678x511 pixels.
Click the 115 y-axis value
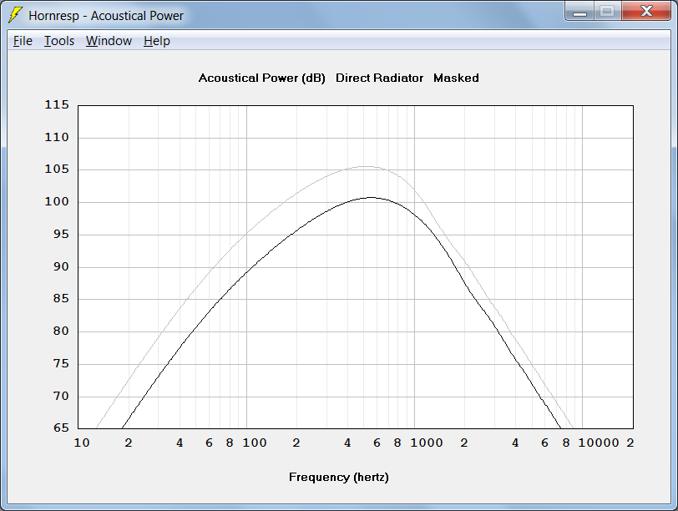[x=57, y=104]
